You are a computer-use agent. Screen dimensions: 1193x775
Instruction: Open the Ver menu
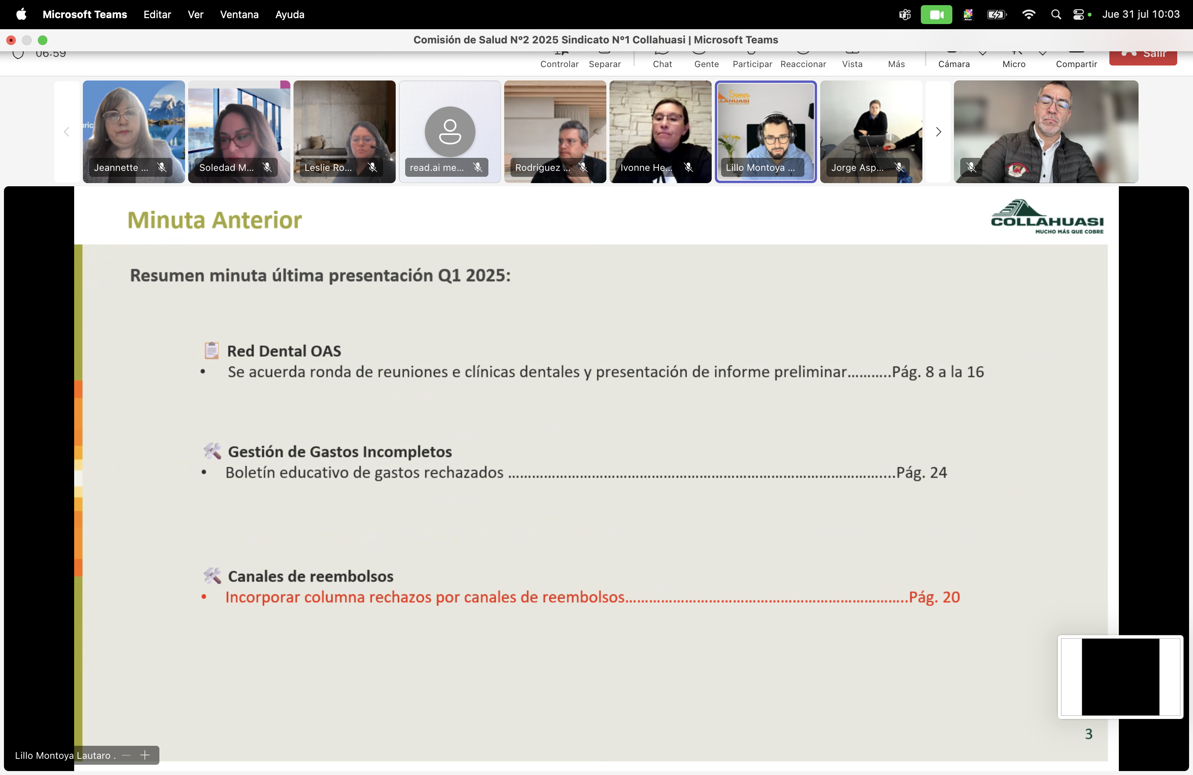(195, 14)
